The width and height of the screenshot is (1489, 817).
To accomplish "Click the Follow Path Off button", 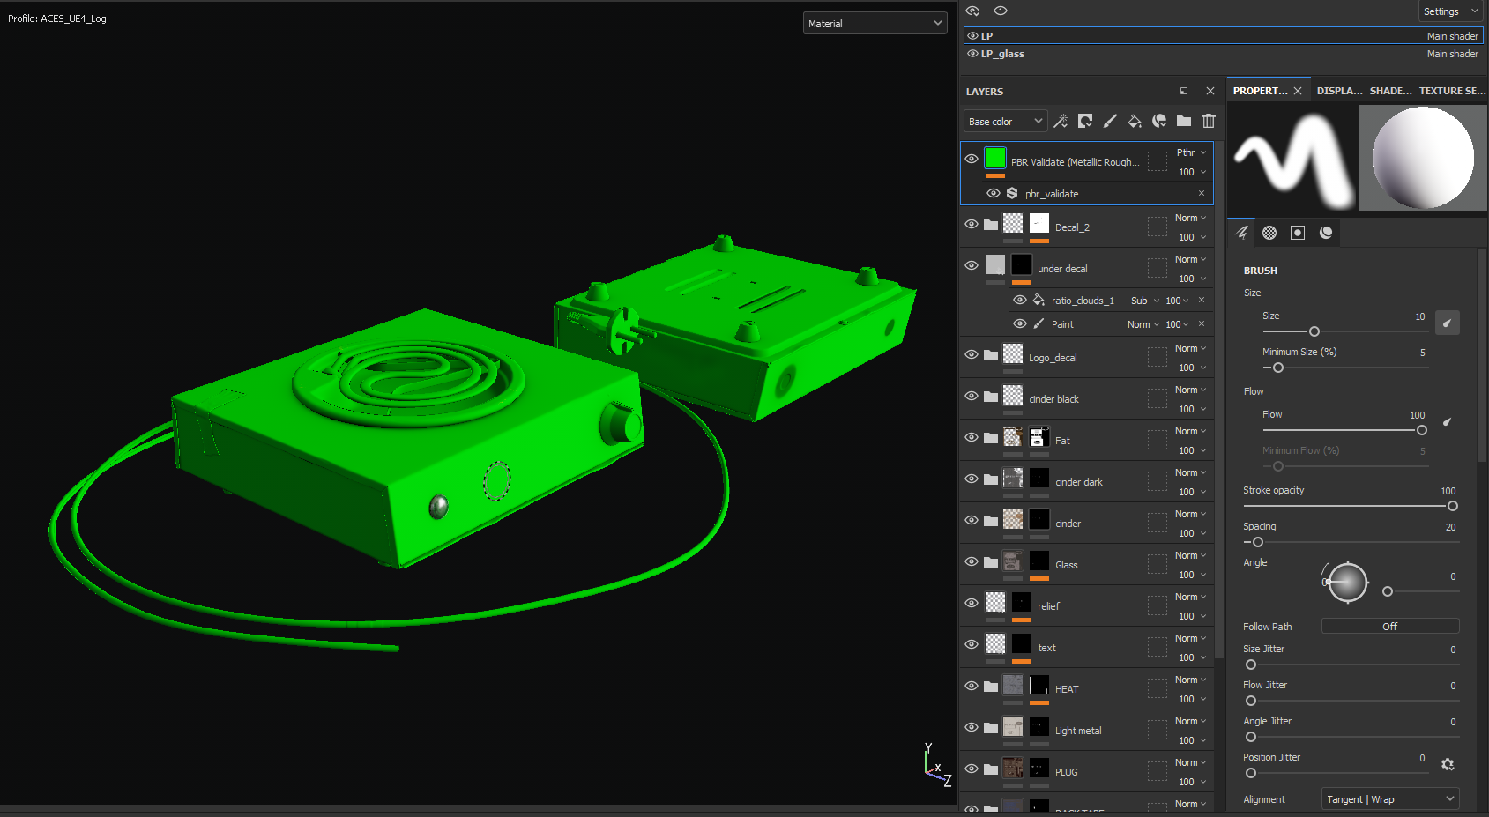I will [1389, 627].
